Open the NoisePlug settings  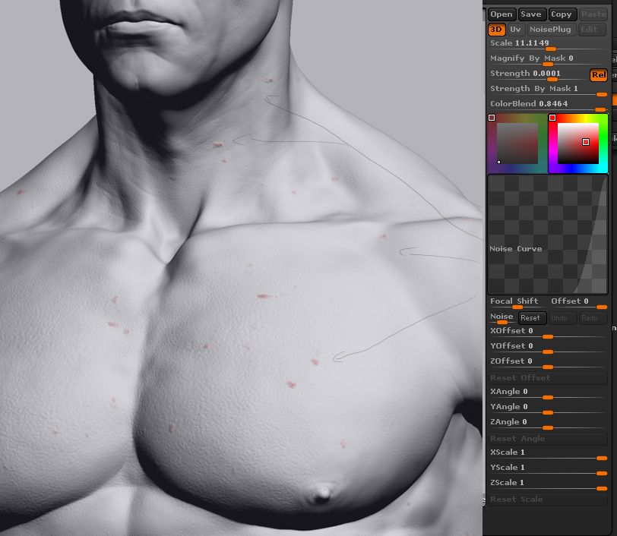552,30
